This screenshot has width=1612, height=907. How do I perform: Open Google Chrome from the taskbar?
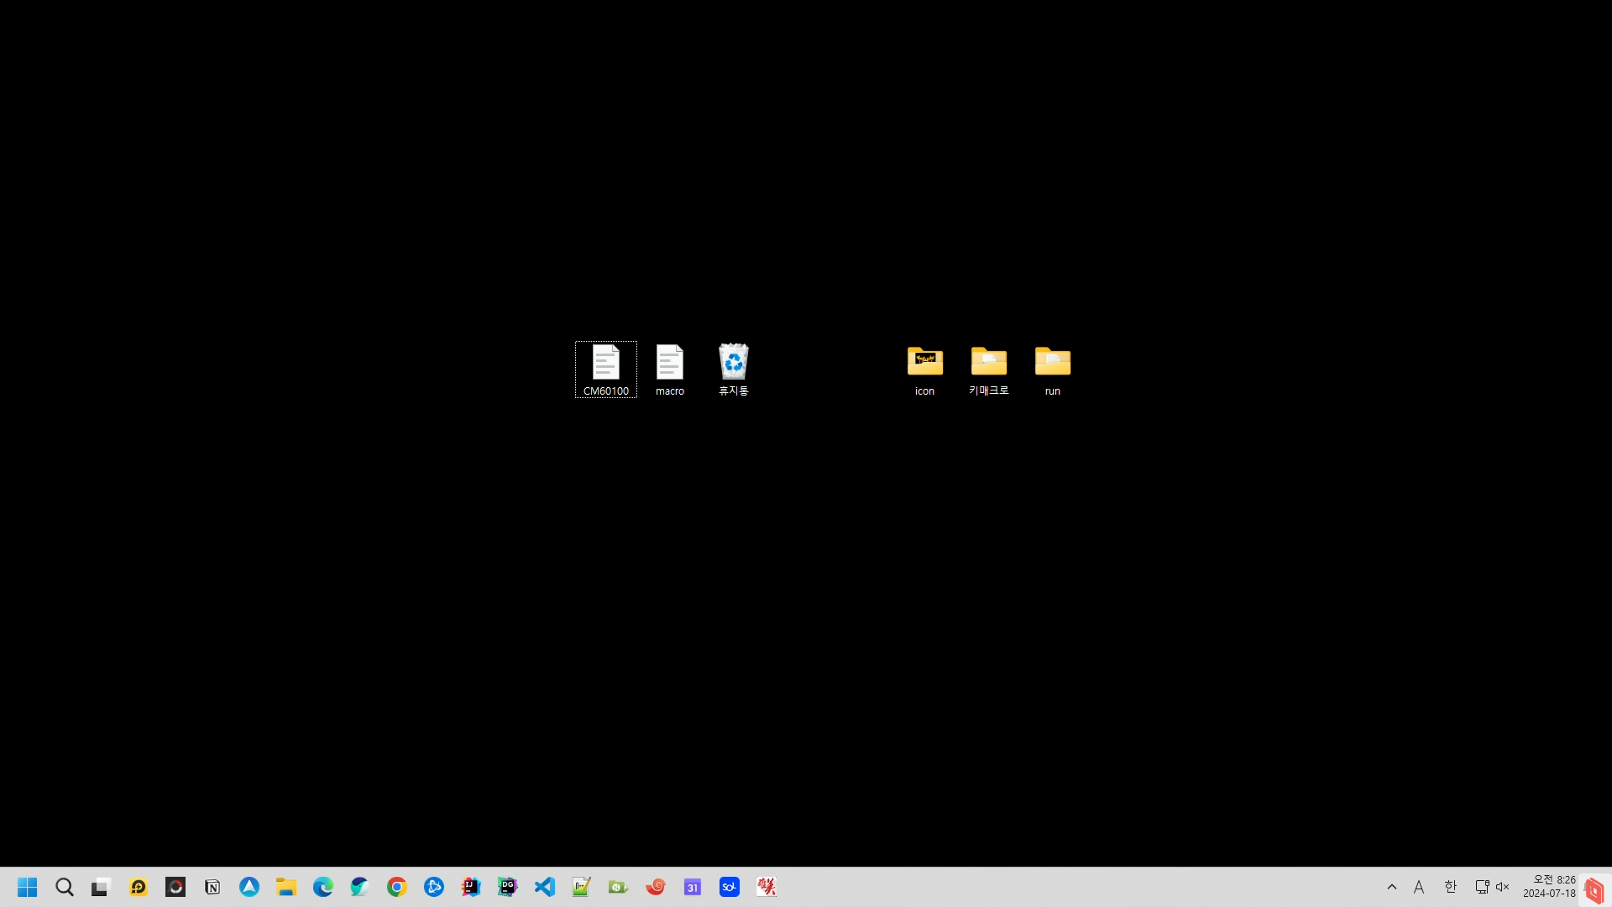tap(397, 887)
